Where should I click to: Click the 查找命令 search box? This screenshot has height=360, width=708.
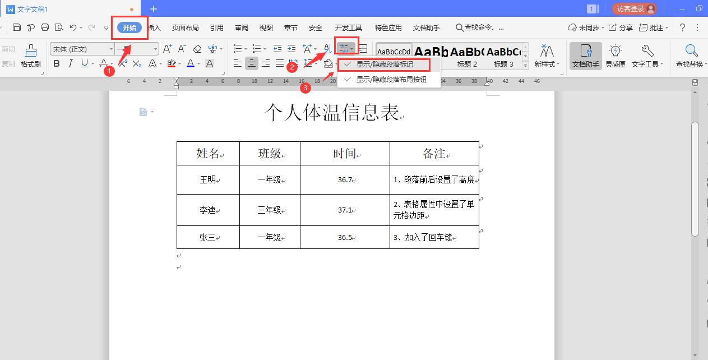tap(480, 27)
